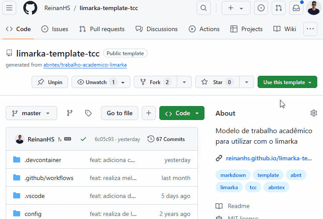This screenshot has height=219, width=323.
Task: Click limarka-template-tcc breadcrumb link
Action: (109, 8)
